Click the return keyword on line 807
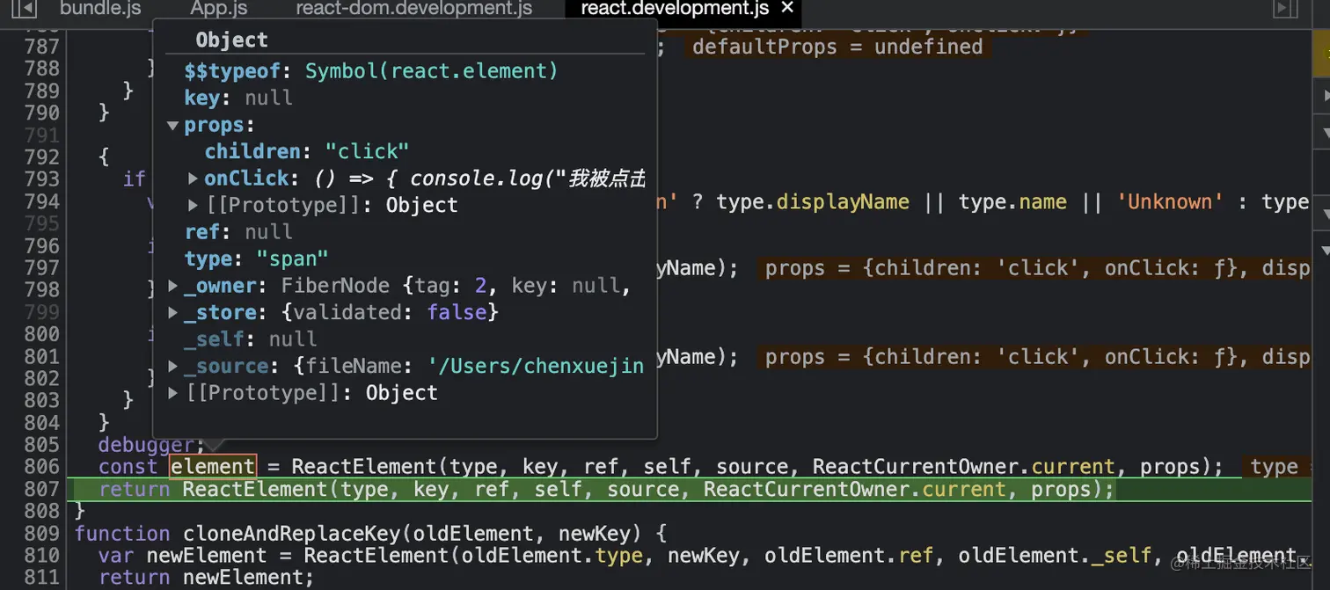The width and height of the screenshot is (1330, 590). (x=135, y=489)
